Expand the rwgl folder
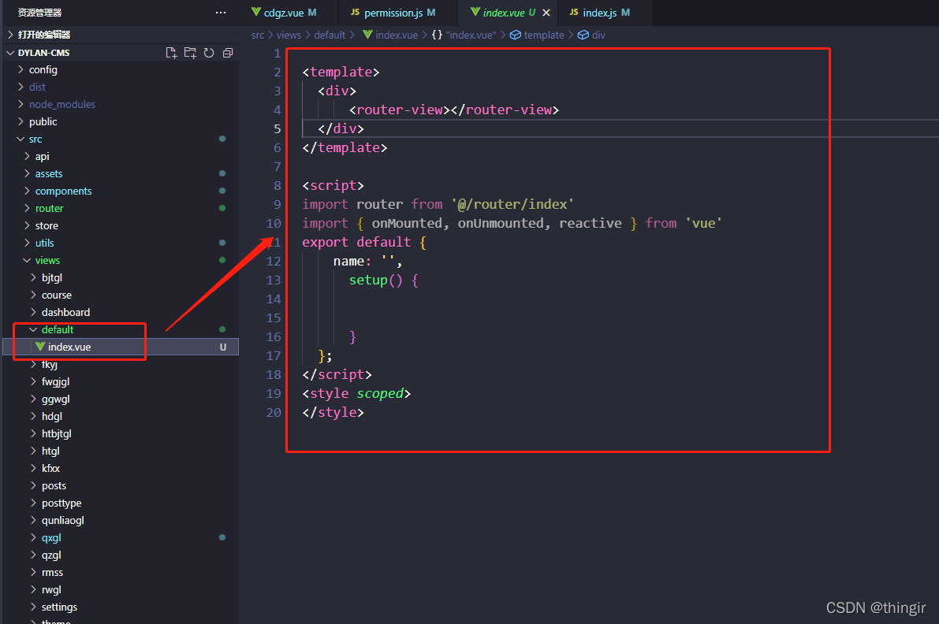Viewport: 939px width, 624px height. coord(121,590)
